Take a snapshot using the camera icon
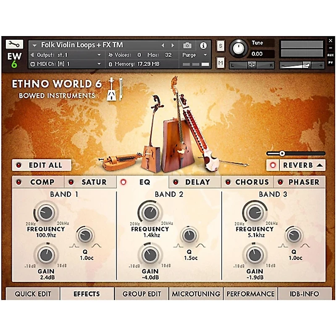336x336 pixels. [188, 45]
